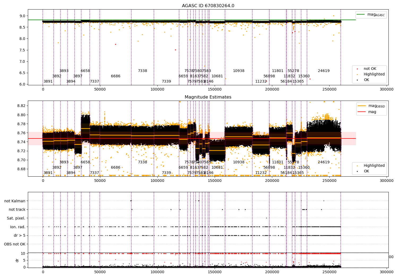Click OBSID label '6686' in top plot

point(116,76)
